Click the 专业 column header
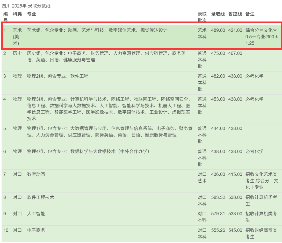 point(32,14)
